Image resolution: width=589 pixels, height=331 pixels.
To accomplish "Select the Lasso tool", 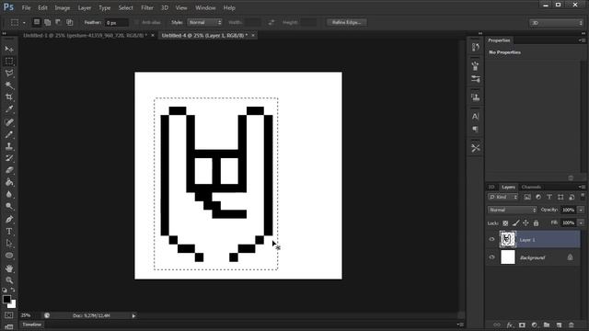I will [9, 74].
